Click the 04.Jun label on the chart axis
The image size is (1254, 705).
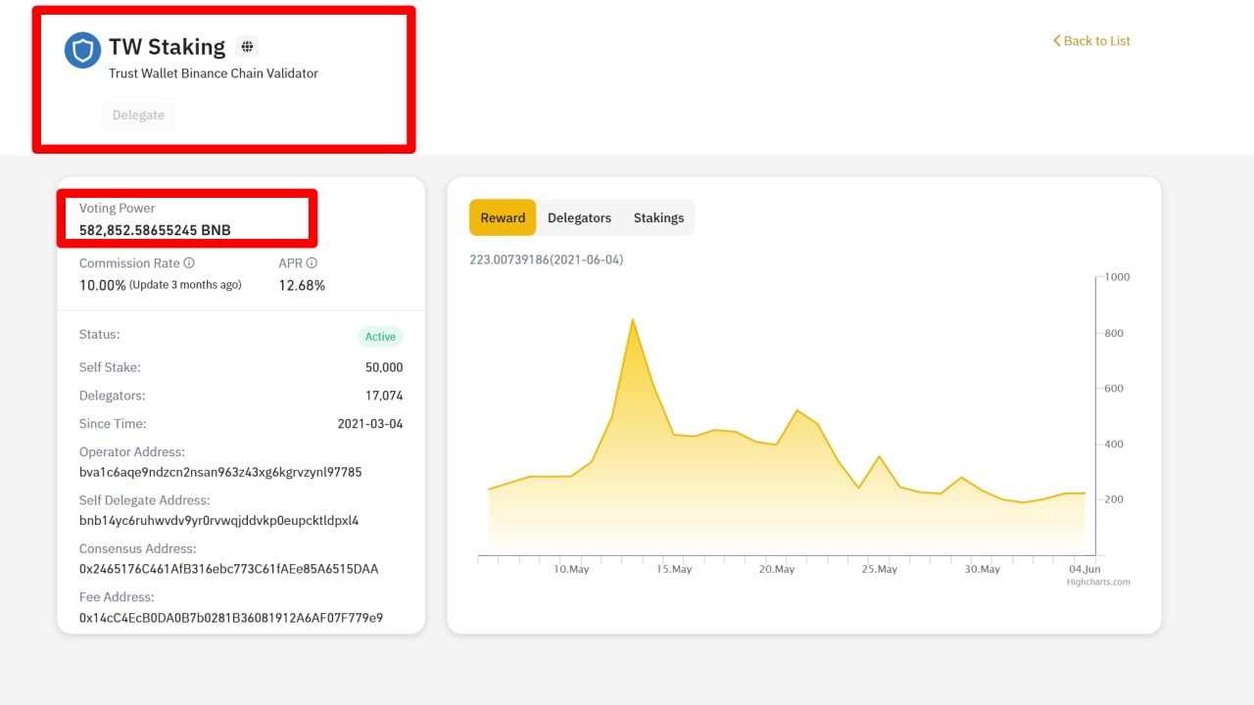tap(1085, 569)
